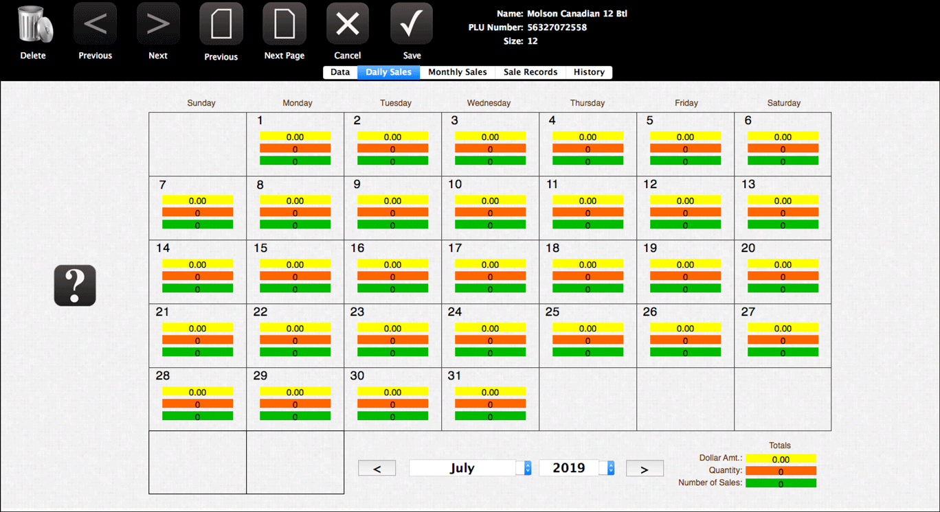Image resolution: width=940 pixels, height=512 pixels.
Task: Click the orange Quantity total field
Action: (781, 472)
